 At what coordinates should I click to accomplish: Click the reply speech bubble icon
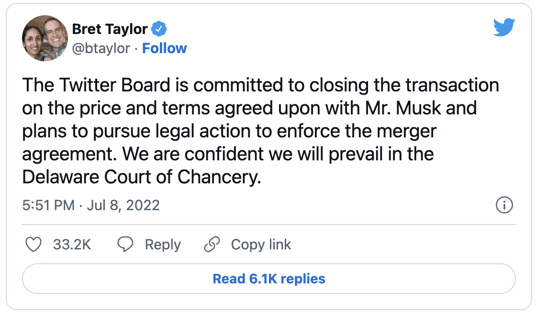tap(125, 245)
